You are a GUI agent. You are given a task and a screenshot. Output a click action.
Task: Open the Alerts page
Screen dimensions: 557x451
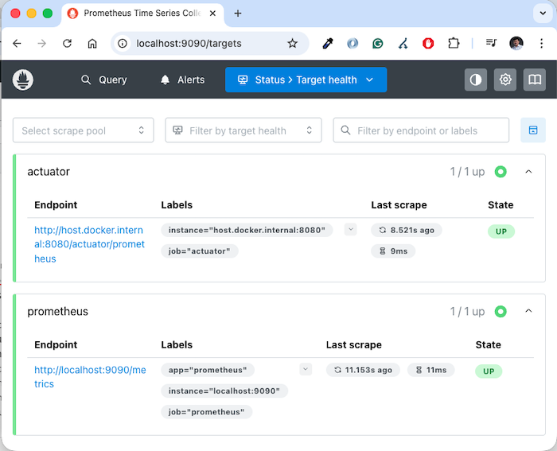tap(182, 80)
